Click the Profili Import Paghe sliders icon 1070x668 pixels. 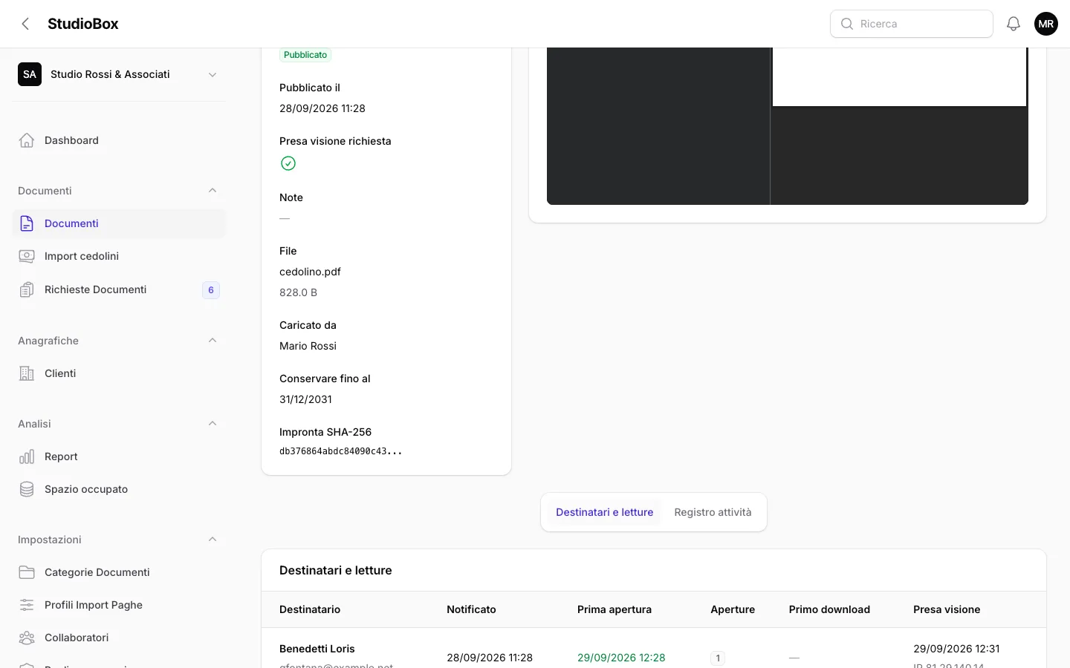pos(27,605)
